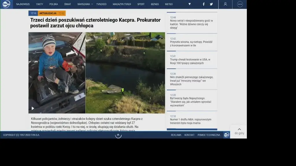
Task: Expand the Warszawa dropdown menu
Action: tap(92, 4)
